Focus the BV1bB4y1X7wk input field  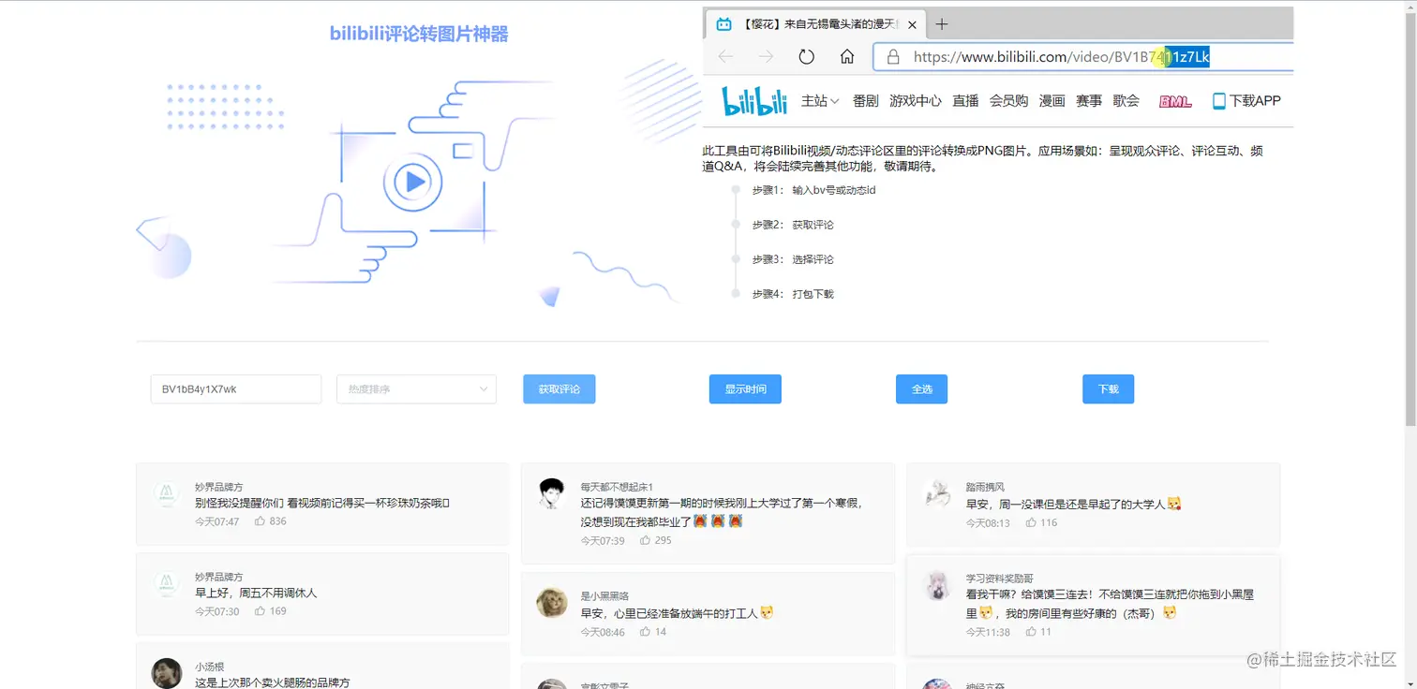(236, 389)
